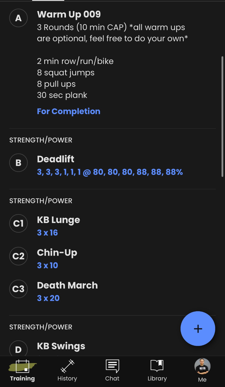Screen dimensions: 225x387
Task: Click the For Completion link
Action: pyautogui.click(x=69, y=111)
